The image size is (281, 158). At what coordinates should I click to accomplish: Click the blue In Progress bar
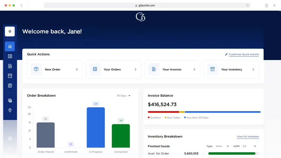click(x=96, y=127)
